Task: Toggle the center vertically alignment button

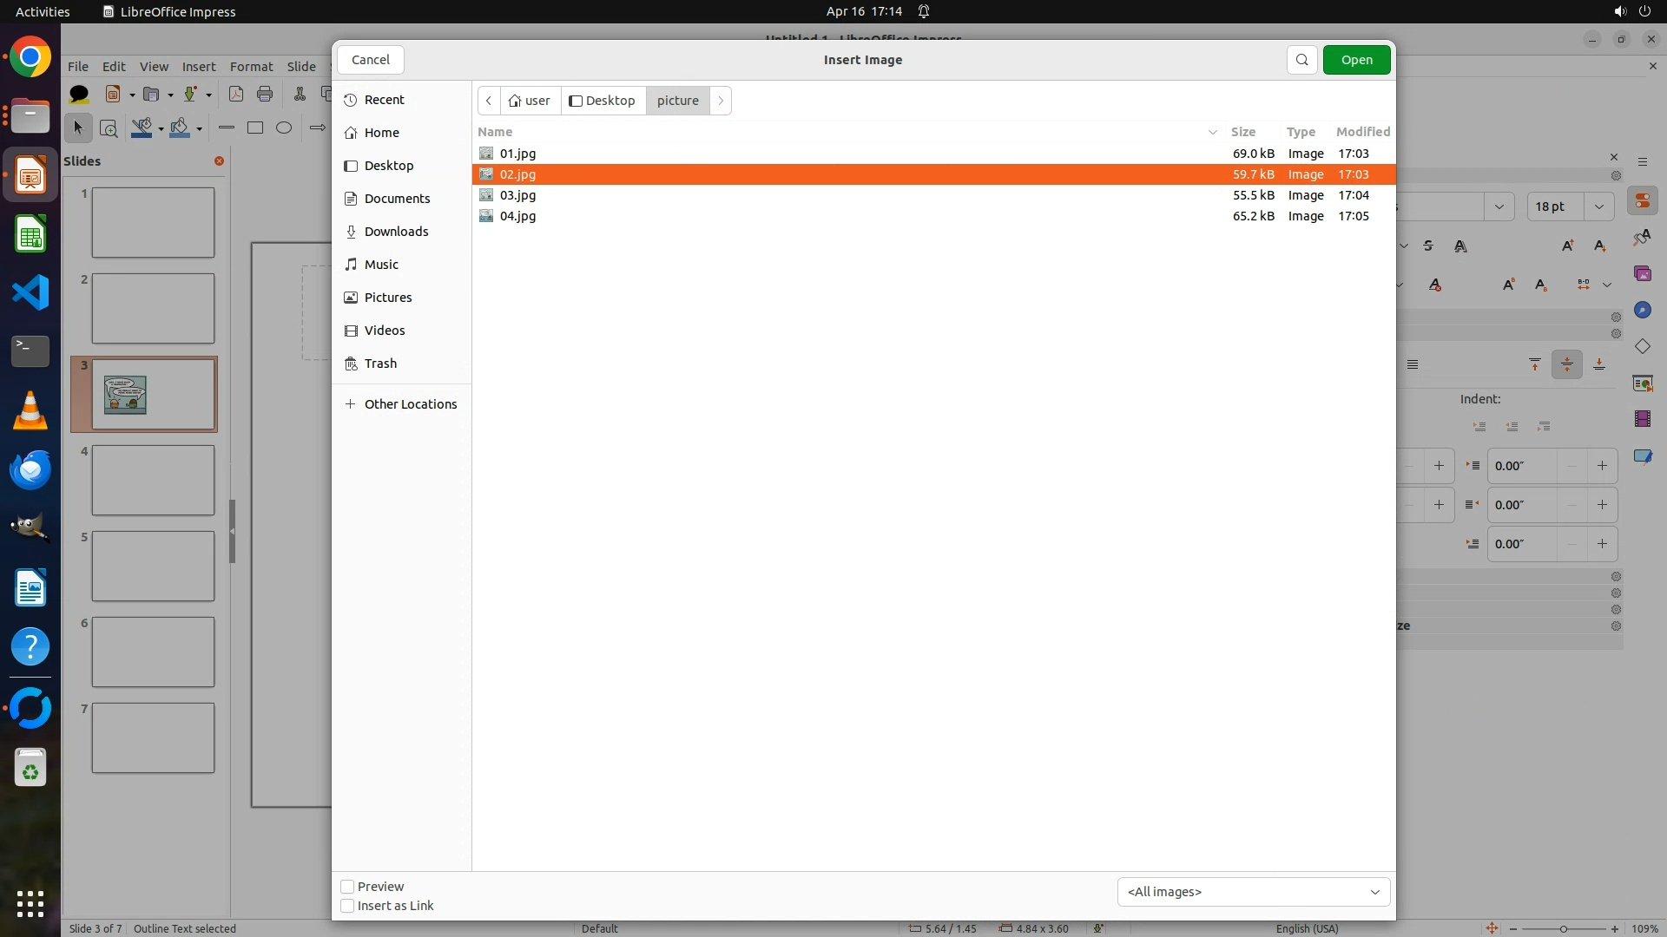Action: 1567,364
